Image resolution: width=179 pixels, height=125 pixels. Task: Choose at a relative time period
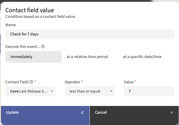87,57
